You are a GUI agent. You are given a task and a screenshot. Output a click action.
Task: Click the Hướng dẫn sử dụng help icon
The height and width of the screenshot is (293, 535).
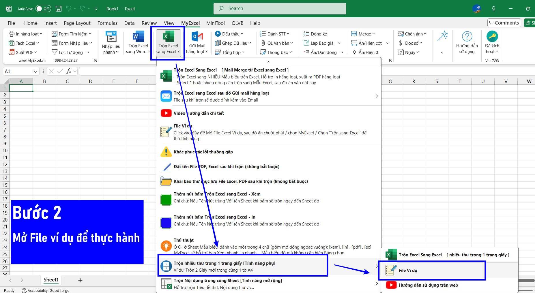[x=467, y=37]
